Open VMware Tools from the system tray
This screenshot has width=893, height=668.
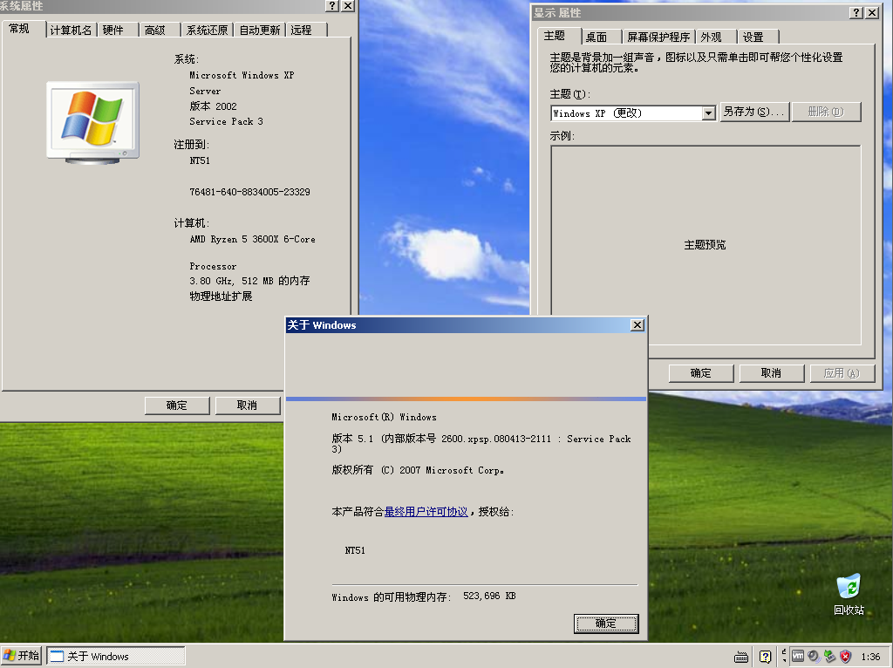pos(798,657)
